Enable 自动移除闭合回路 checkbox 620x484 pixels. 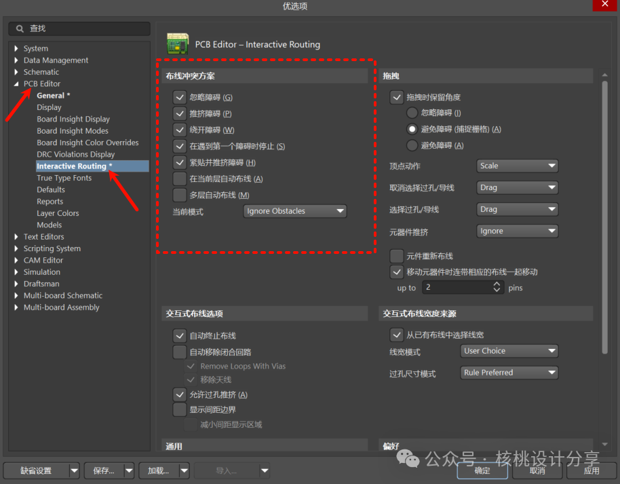coord(180,352)
